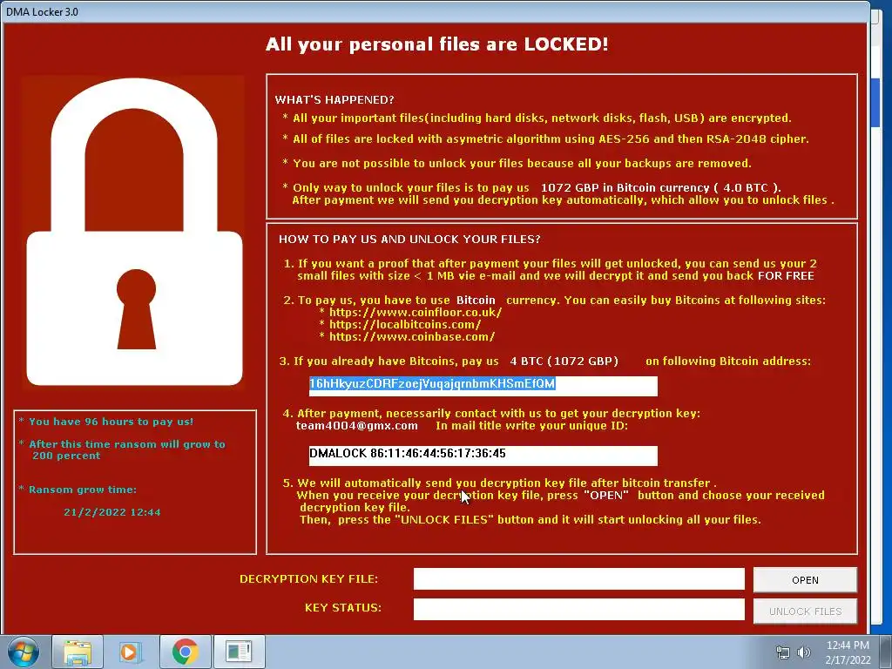
Task: Click the UNLOCK FILES button
Action: [805, 611]
